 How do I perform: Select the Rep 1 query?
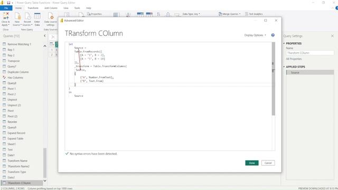tap(11, 50)
